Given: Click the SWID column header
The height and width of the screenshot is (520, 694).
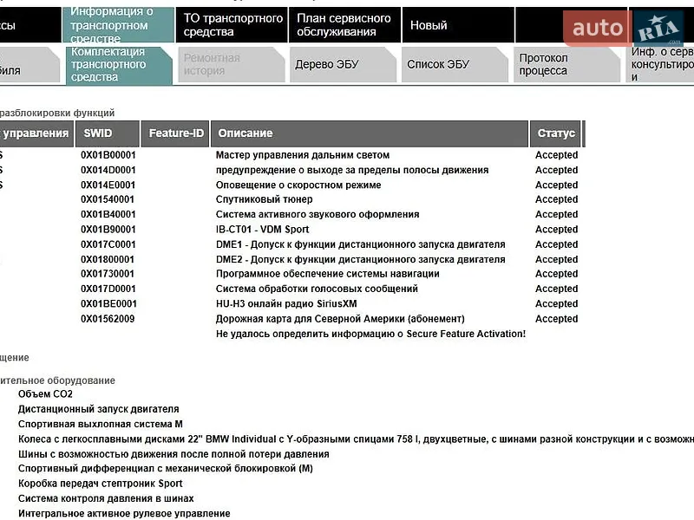Looking at the screenshot, I should 107,133.
